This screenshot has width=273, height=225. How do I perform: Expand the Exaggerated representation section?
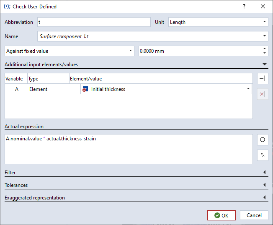click(x=264, y=198)
